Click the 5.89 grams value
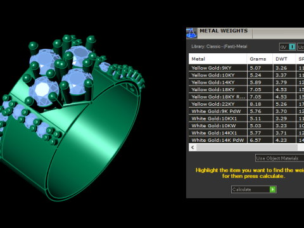 [x=255, y=82]
